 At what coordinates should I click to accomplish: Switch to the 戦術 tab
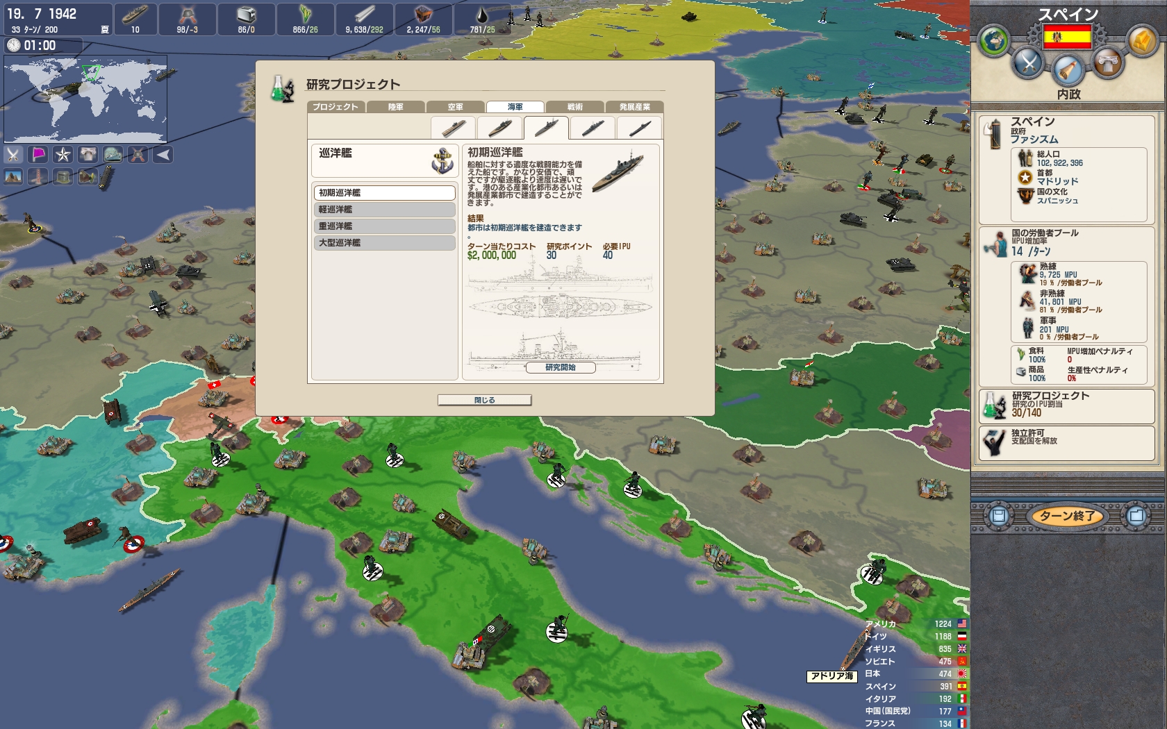(574, 107)
